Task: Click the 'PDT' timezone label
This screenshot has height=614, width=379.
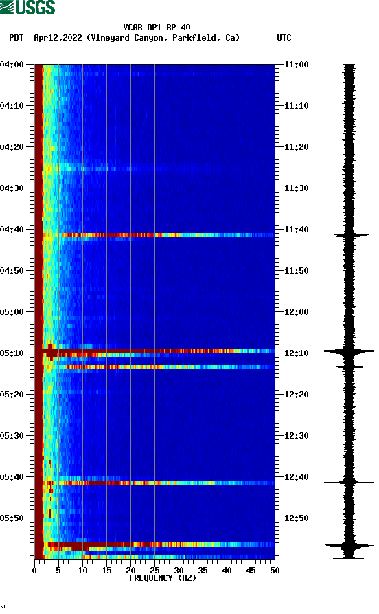Action: pos(16,38)
